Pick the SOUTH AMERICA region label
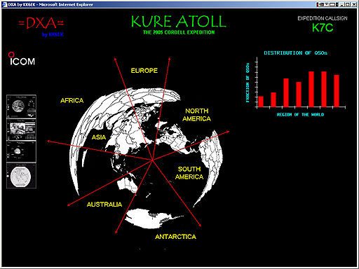Image resolution: width=359 pixels, height=269 pixels. [x=189, y=173]
